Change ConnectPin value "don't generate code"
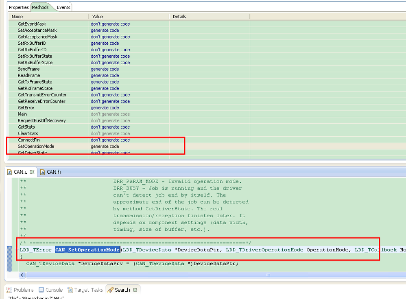This screenshot has width=406, height=299. (110, 140)
